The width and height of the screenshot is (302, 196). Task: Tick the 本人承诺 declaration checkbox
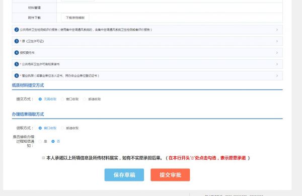point(43,158)
